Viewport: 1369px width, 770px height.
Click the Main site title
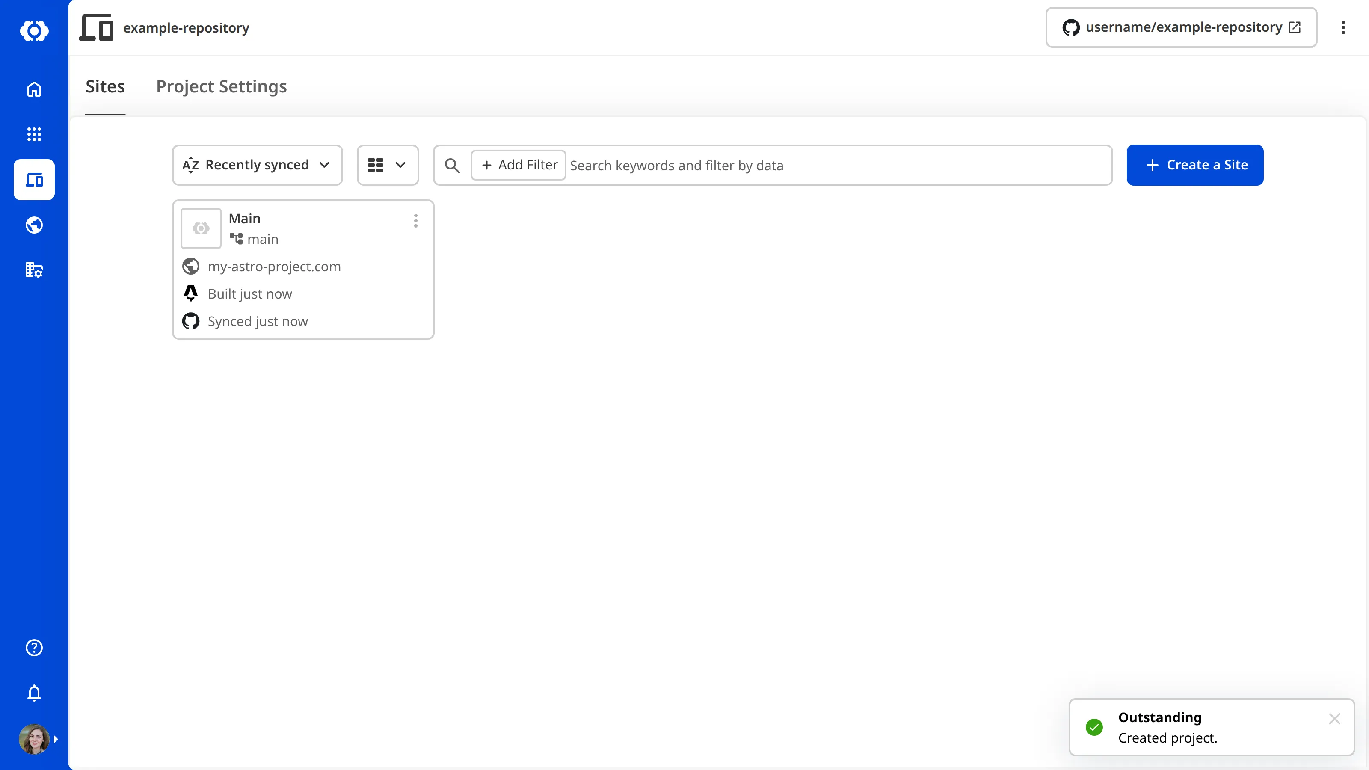pyautogui.click(x=244, y=219)
